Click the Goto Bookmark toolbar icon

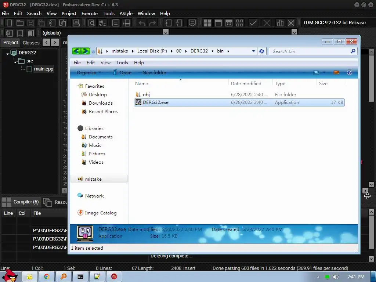pyautogui.click(x=31, y=33)
